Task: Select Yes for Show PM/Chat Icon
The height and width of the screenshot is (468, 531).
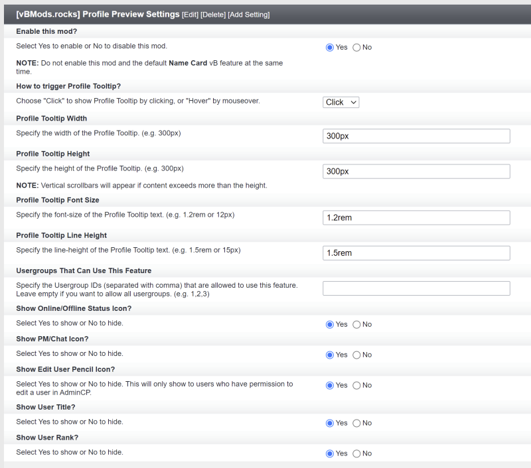Action: click(329, 355)
